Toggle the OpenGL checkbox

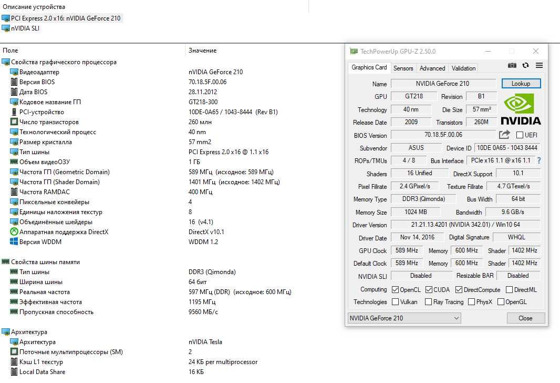point(501,302)
